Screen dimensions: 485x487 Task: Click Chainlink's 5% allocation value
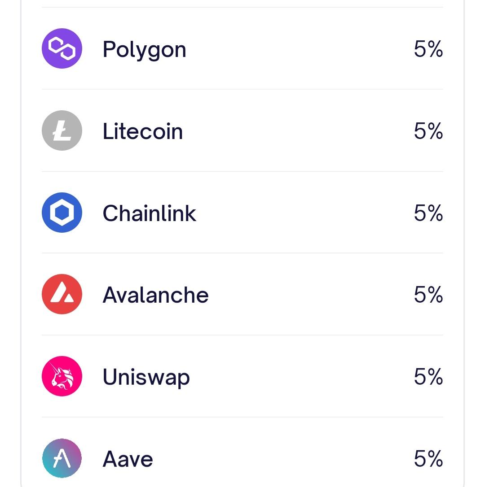428,213
